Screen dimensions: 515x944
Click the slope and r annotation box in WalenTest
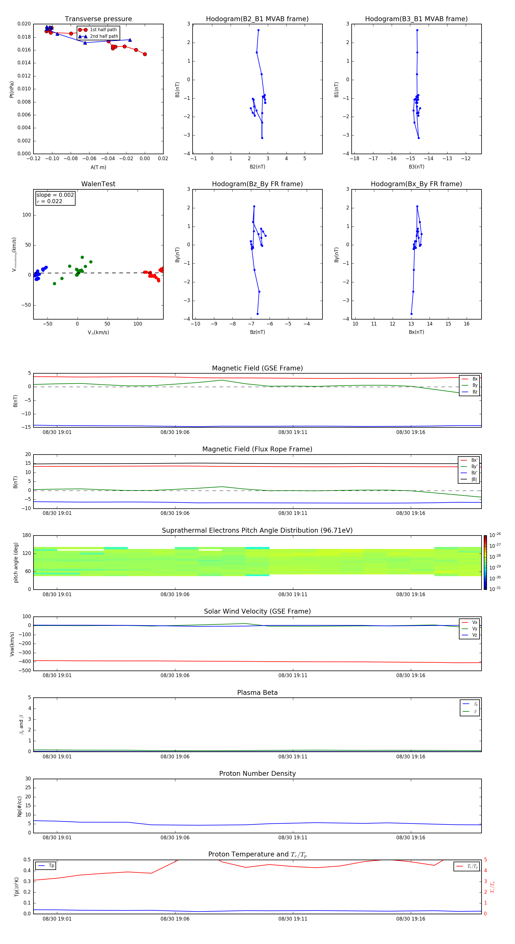click(x=55, y=198)
